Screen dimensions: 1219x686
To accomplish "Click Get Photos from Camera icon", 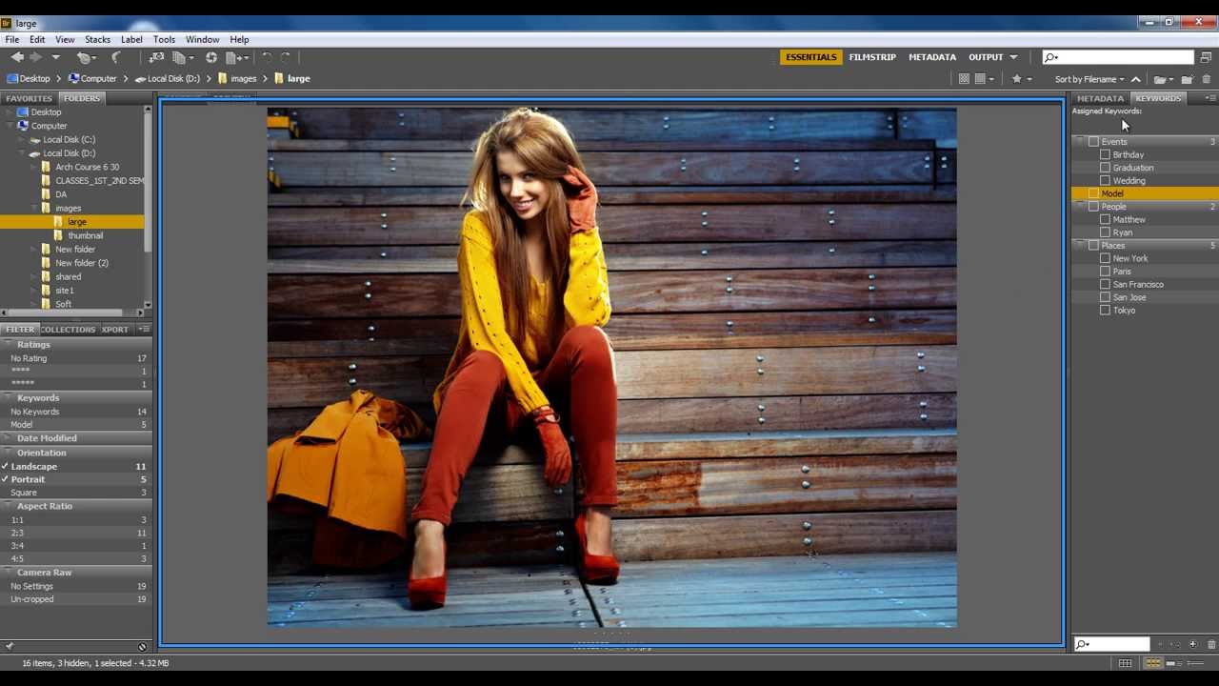I will tap(157, 57).
